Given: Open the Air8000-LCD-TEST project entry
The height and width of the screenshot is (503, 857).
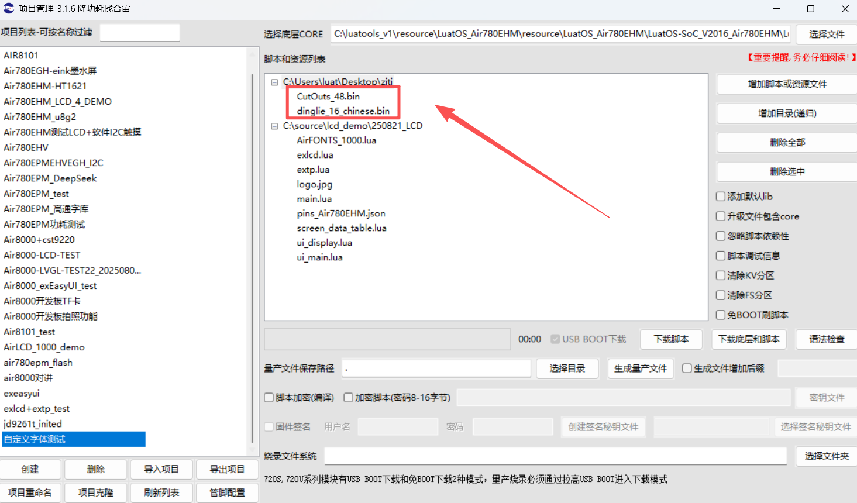Looking at the screenshot, I should coord(42,255).
